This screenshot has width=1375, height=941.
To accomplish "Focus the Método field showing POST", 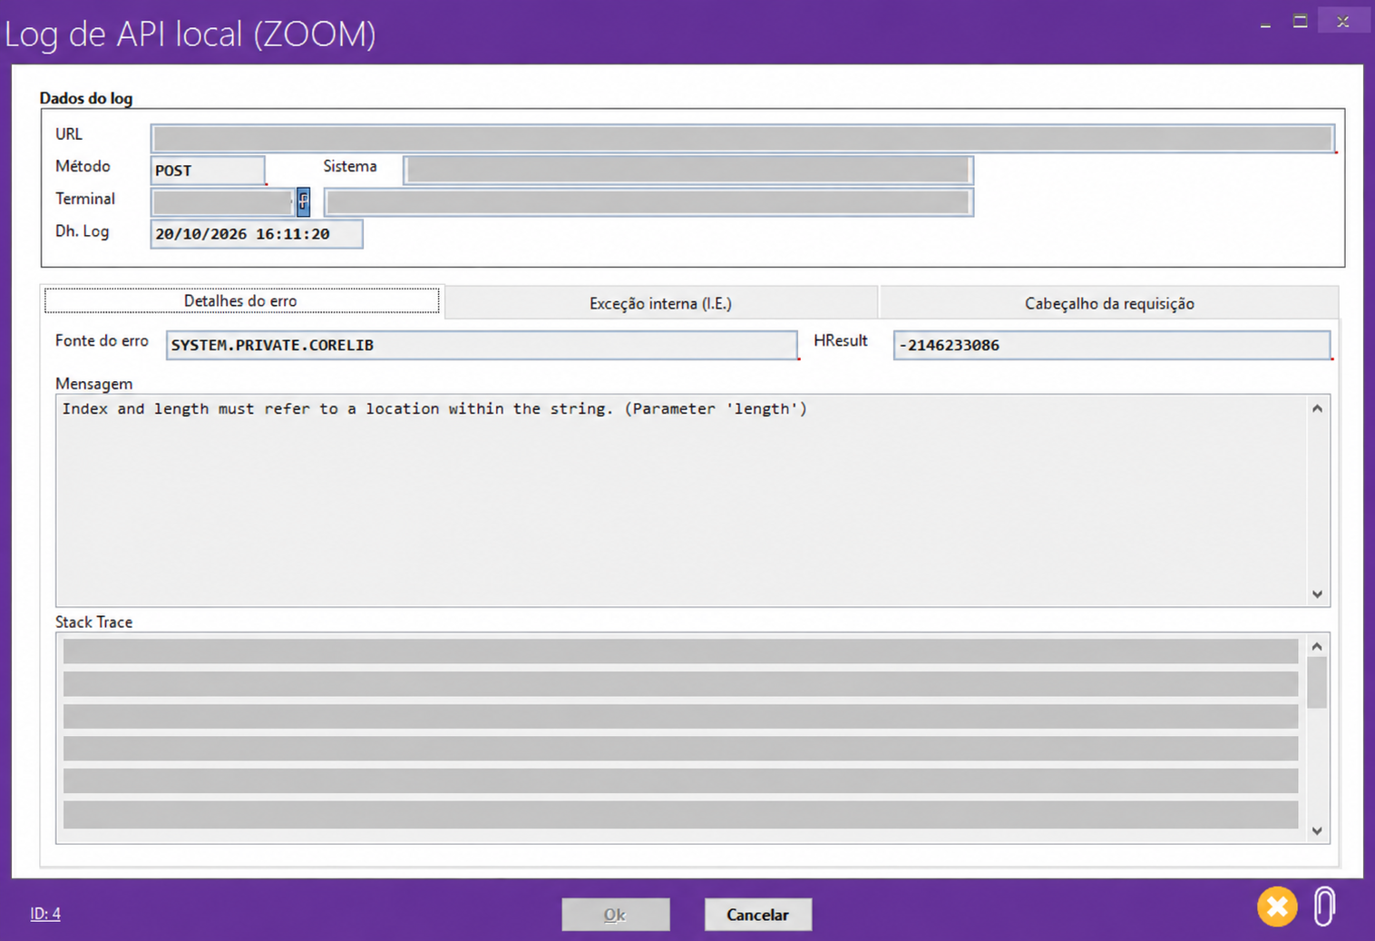I will (x=208, y=171).
